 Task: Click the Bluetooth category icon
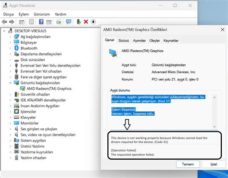(16, 48)
